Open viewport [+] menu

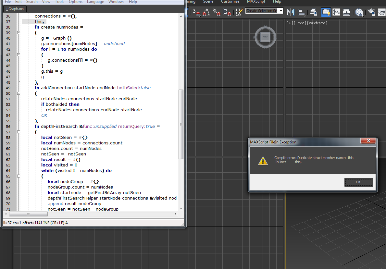290,23
